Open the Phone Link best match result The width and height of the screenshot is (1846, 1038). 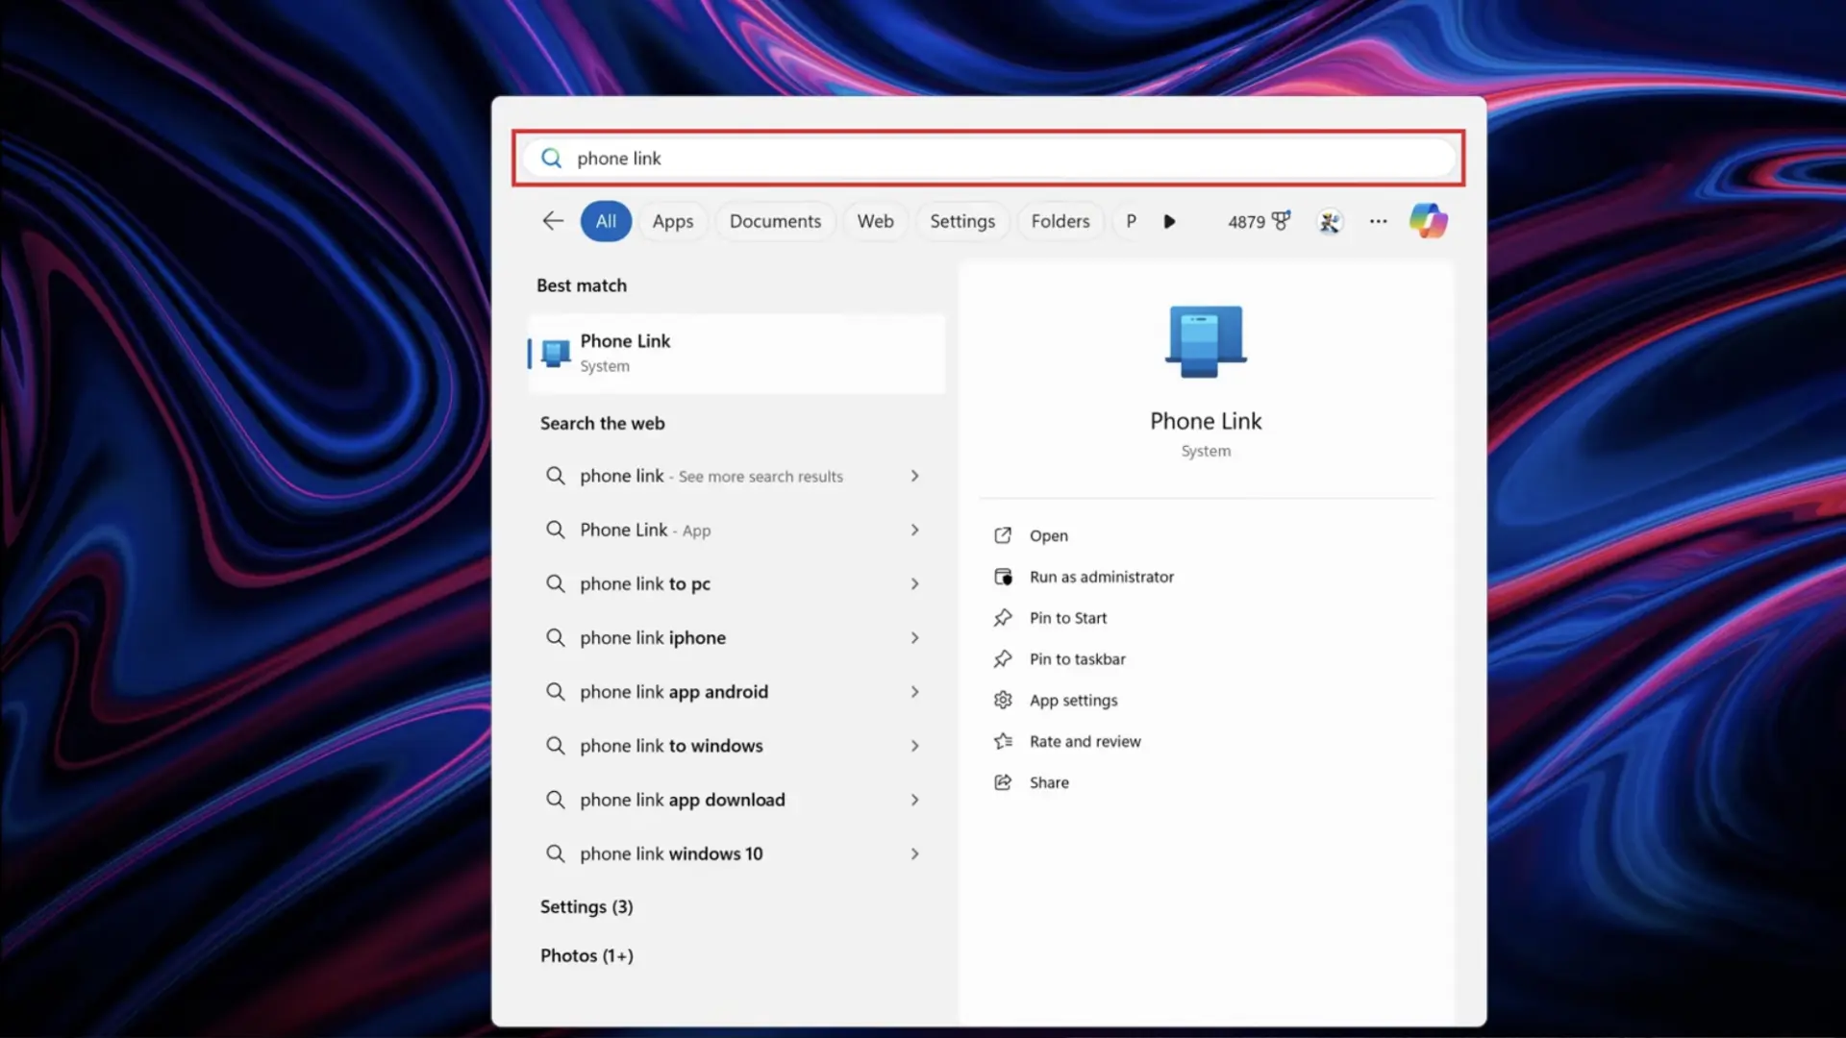point(736,354)
